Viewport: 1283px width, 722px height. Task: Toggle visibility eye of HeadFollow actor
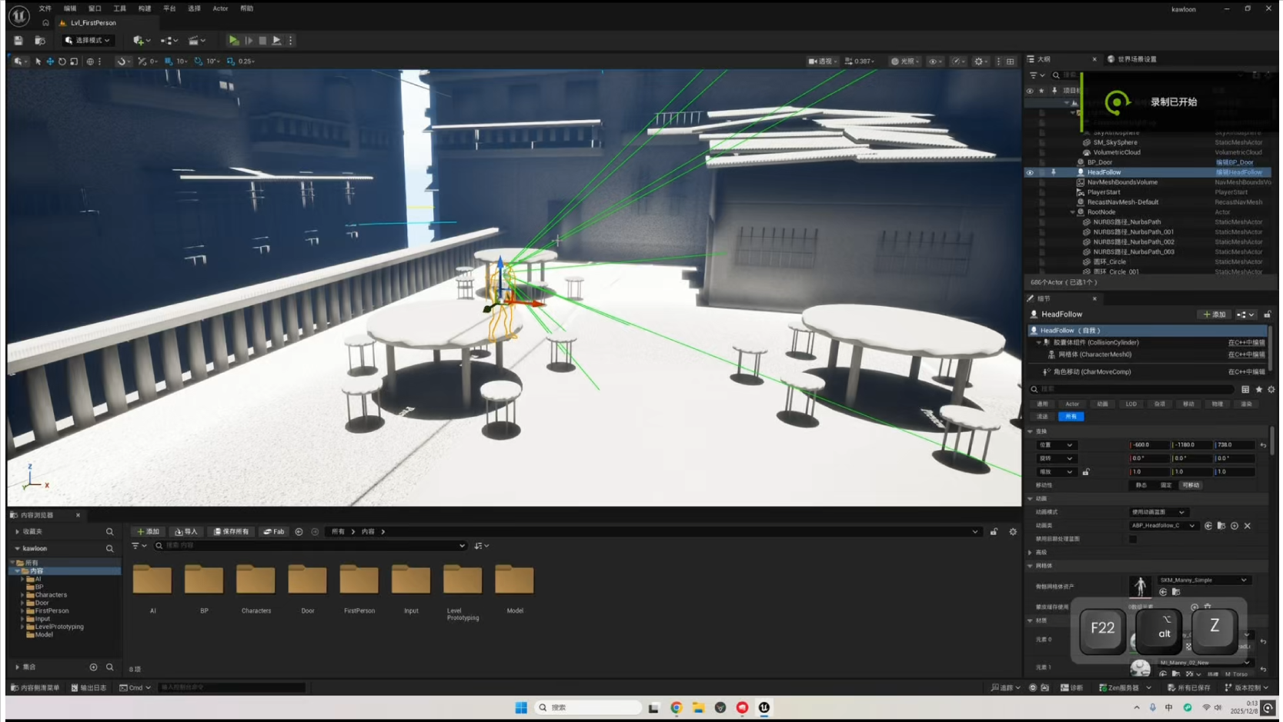1030,172
